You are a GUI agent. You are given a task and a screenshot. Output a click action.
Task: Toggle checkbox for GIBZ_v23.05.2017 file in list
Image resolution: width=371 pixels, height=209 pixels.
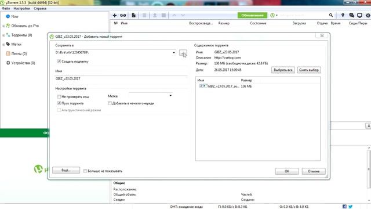tap(201, 87)
